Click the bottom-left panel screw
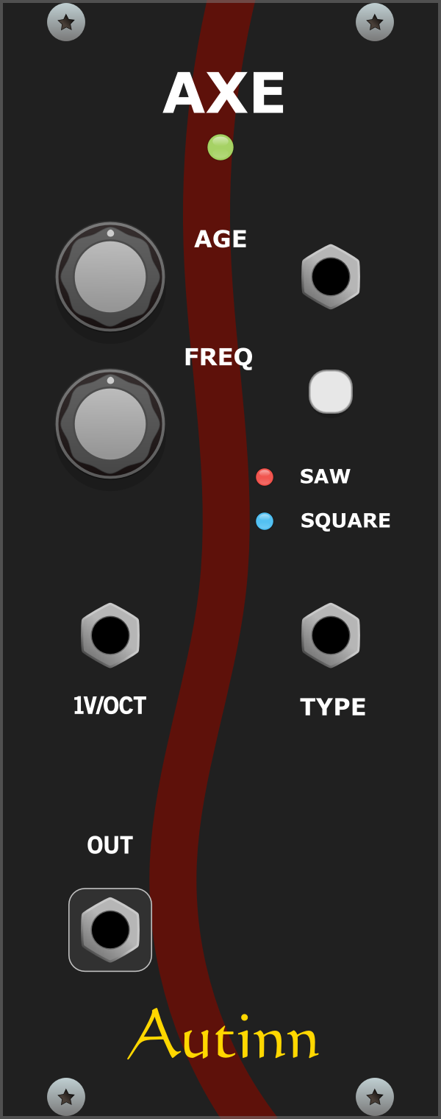The image size is (441, 1119). point(66,1097)
